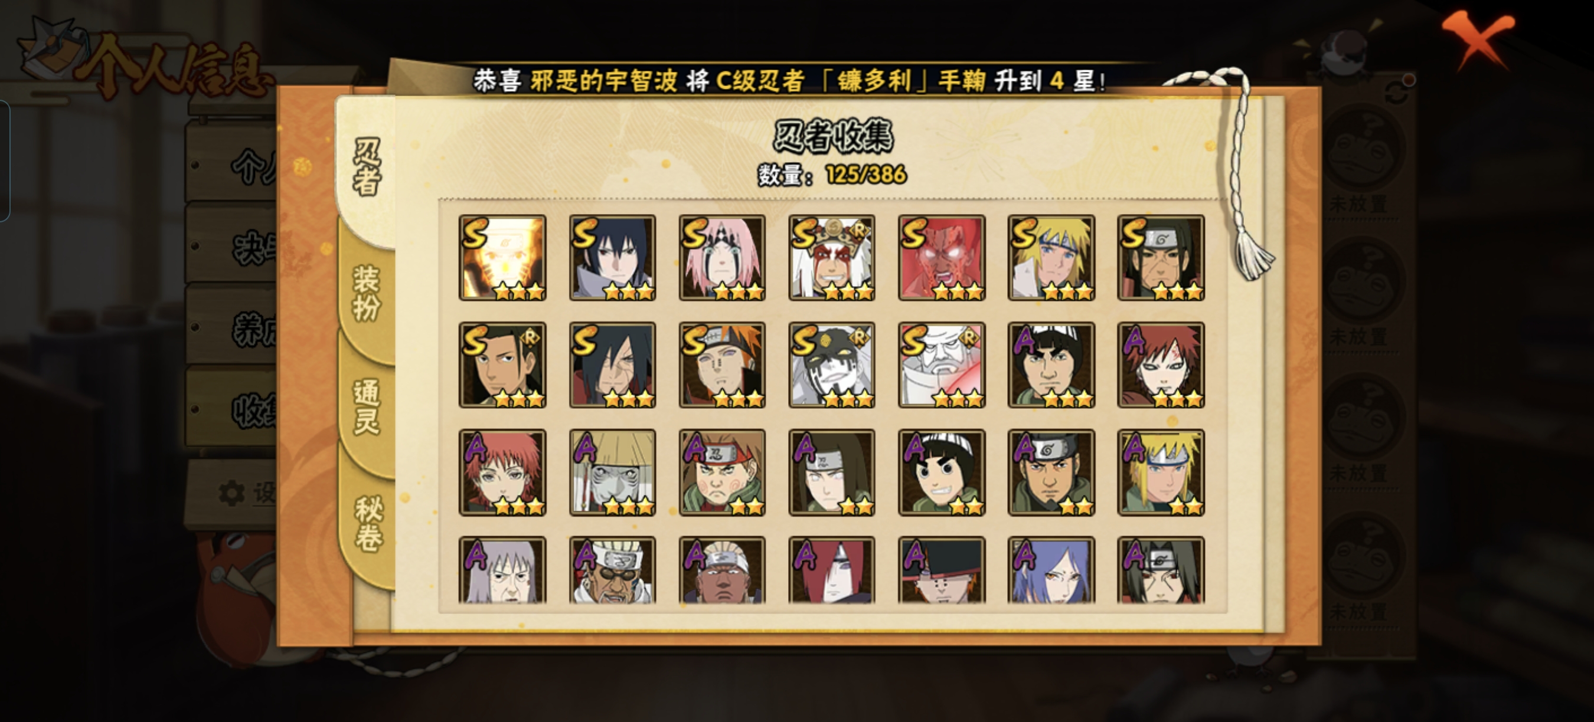Select the A-rank Gaara ninja icon
This screenshot has height=722, width=1594.
click(1161, 365)
